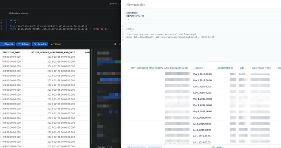This screenshot has height=148, width=281.
Task: Click the EFFECTIVE_DATE column header
Action: [x=12, y=52]
